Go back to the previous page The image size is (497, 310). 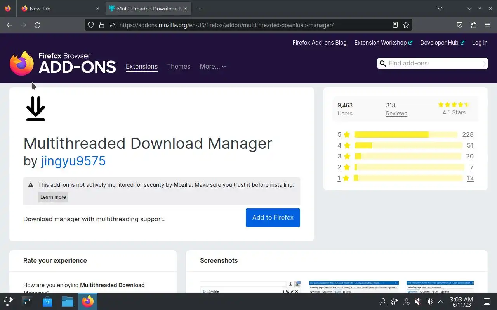click(9, 25)
